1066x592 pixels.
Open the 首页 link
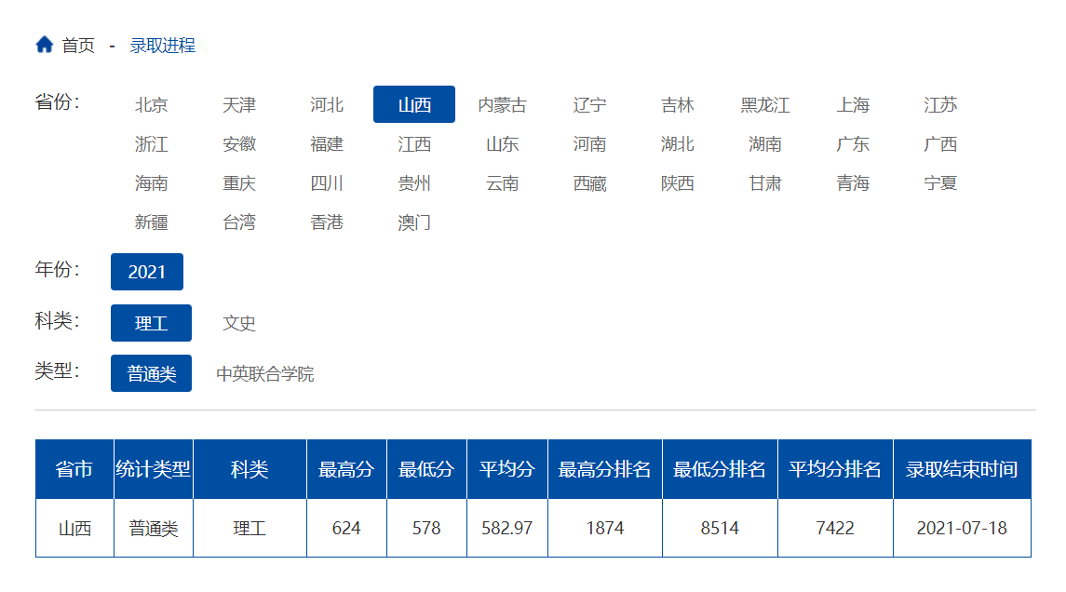tap(79, 44)
